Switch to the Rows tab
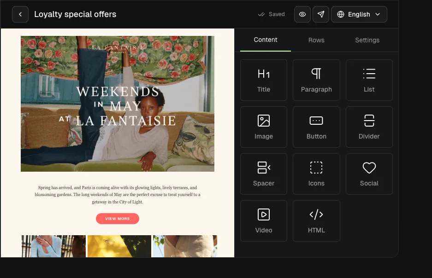 [x=316, y=40]
